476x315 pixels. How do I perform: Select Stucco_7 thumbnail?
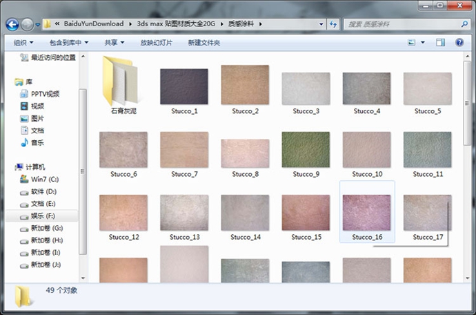(184, 150)
